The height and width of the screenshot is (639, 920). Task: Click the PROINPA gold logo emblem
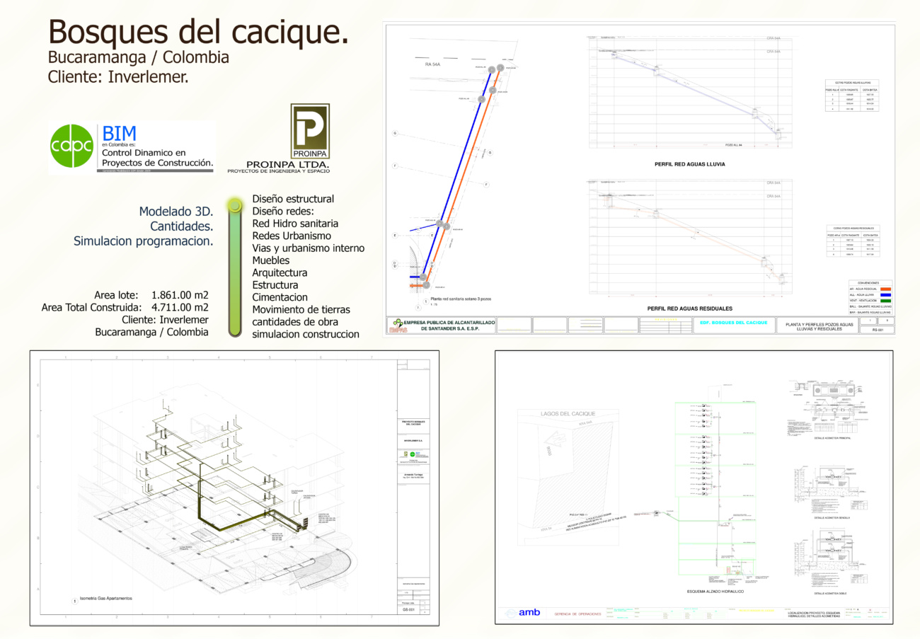pyautogui.click(x=310, y=130)
